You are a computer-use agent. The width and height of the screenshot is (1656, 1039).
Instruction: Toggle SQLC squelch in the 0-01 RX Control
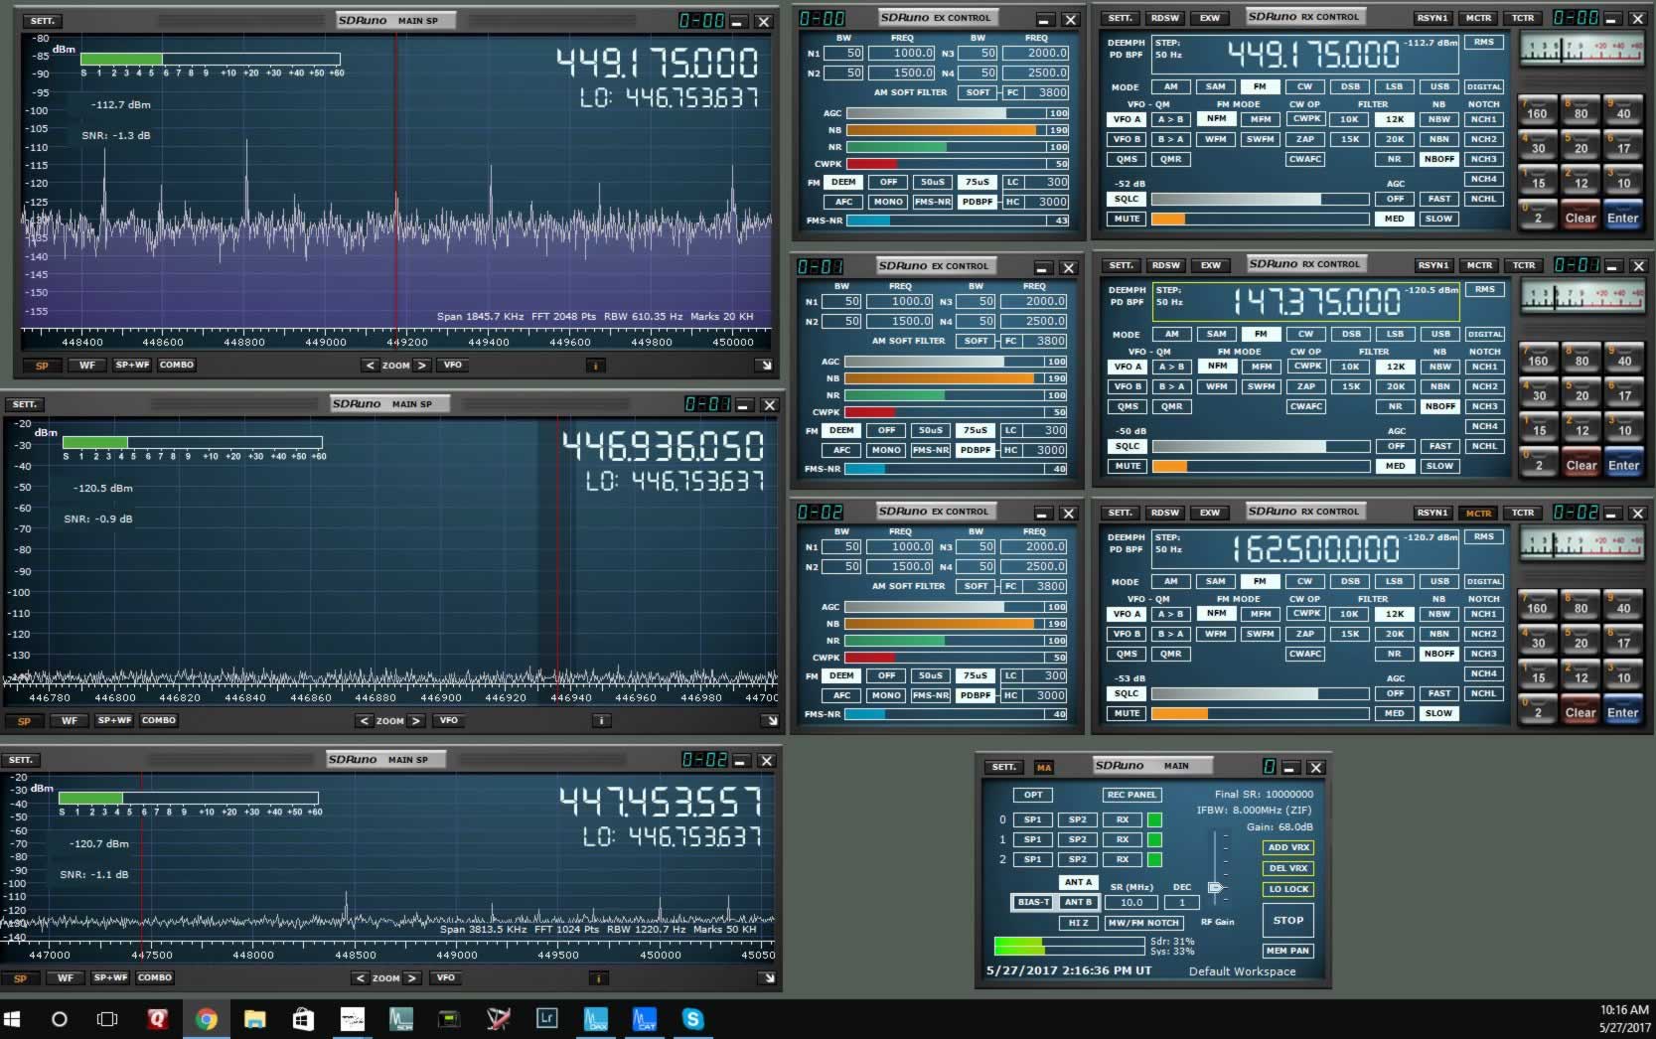(x=1128, y=446)
